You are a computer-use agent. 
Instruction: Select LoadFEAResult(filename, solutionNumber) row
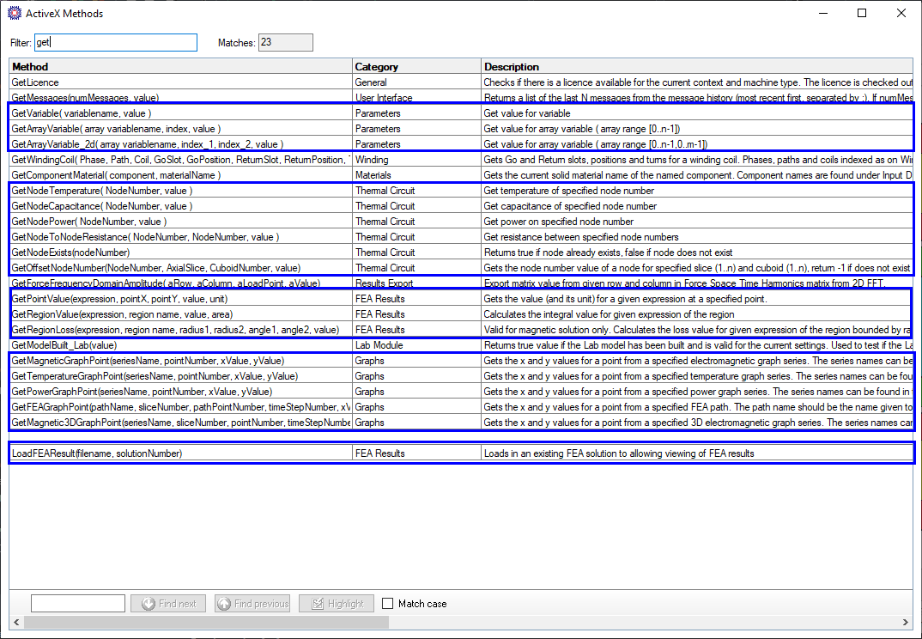pos(461,453)
